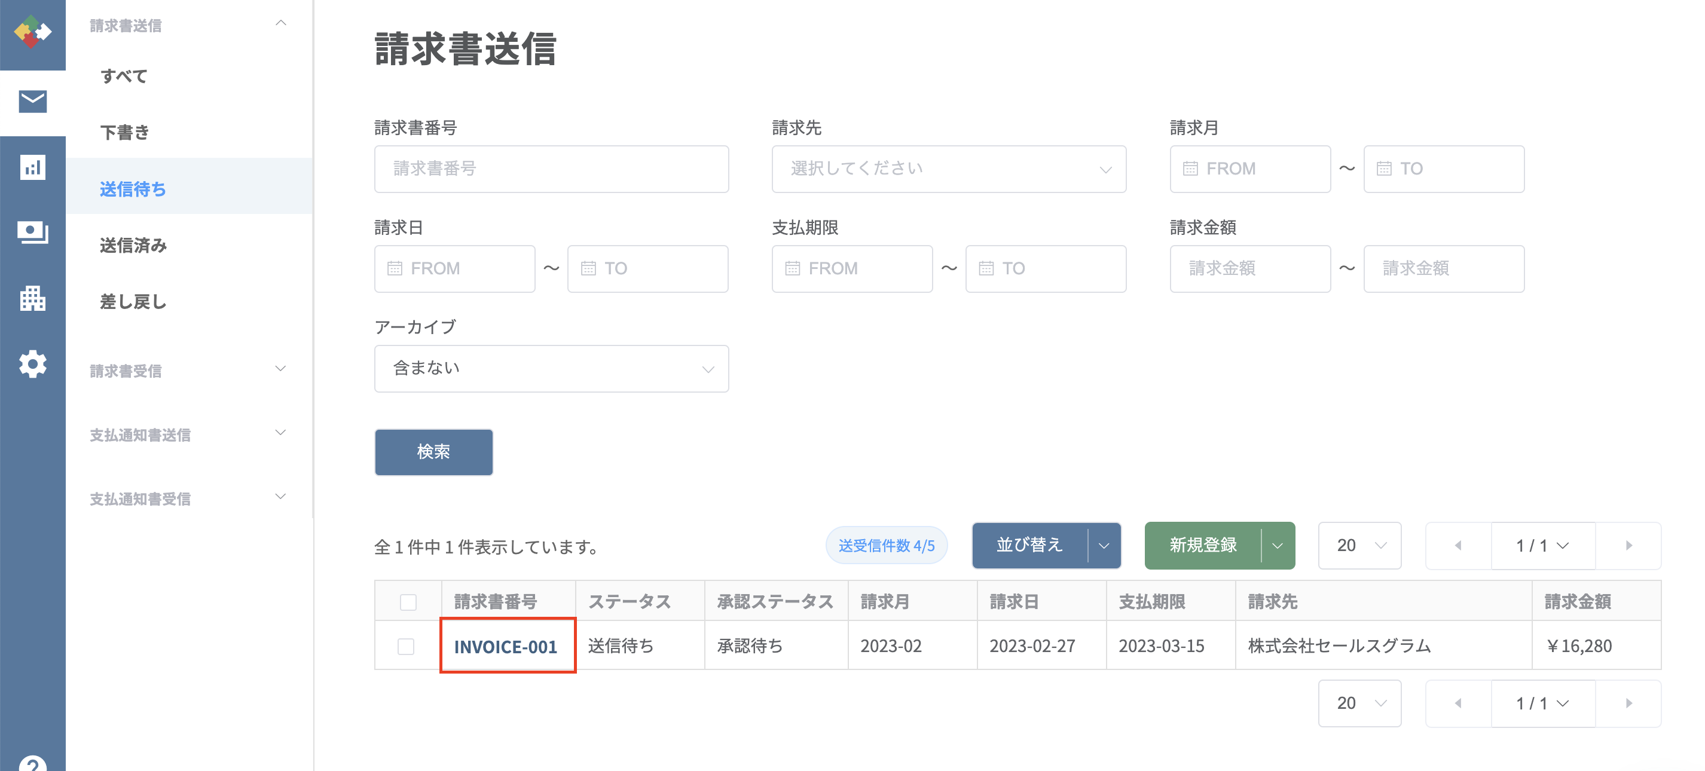The image size is (1705, 771).
Task: Open the 支払期限 FROM date field
Action: click(x=852, y=269)
